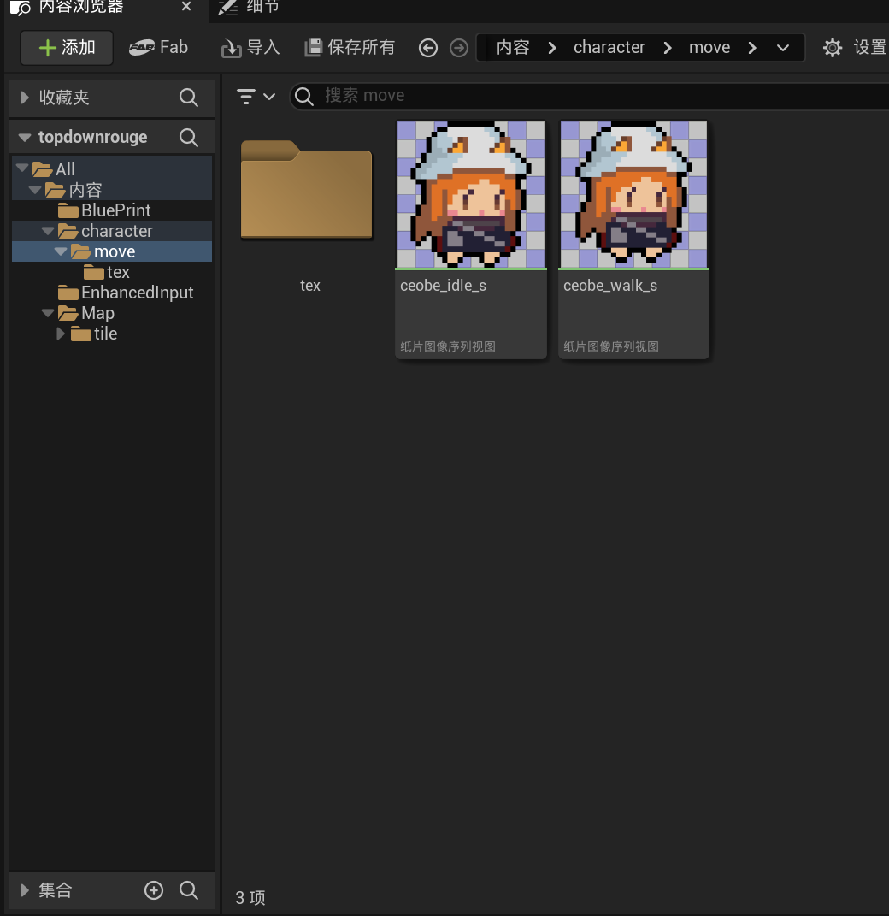Select the ceobe_walk_s flipbook thumbnail
This screenshot has height=916, width=889.
(x=634, y=195)
